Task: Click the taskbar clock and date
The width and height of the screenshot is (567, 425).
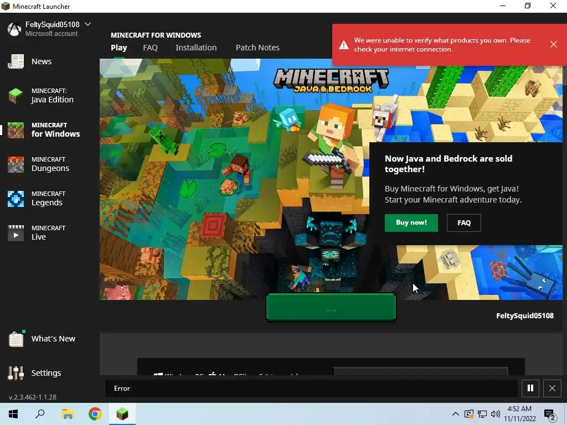Action: coord(519,414)
